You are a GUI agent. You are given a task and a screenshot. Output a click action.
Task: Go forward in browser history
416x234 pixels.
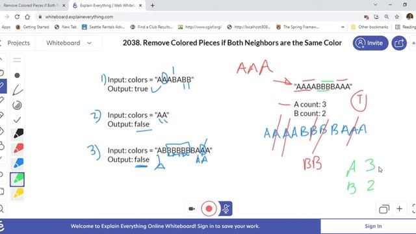tap(7, 17)
